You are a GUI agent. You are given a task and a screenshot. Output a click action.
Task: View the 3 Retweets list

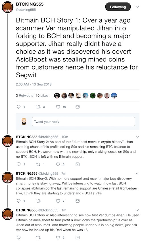(24, 95)
